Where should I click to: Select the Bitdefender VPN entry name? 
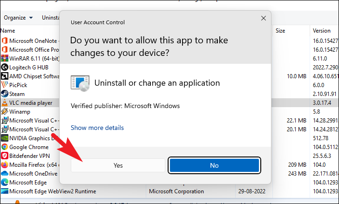[29, 156]
